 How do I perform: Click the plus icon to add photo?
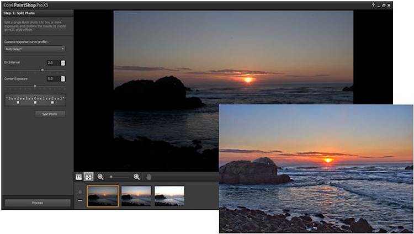80,192
